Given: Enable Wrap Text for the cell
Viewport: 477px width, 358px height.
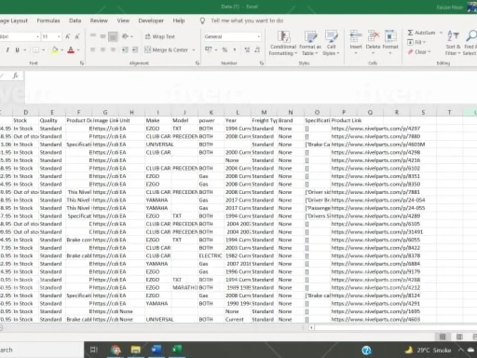Looking at the screenshot, I should pos(162,36).
